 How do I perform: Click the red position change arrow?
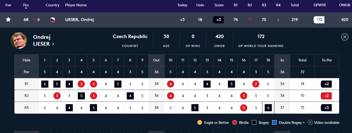pyautogui.click(x=34, y=20)
